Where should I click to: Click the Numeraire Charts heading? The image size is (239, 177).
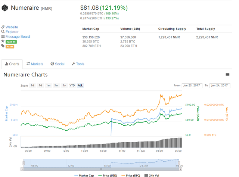tap(25, 75)
